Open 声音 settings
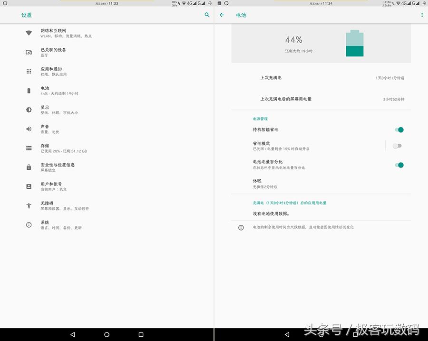 (107, 129)
